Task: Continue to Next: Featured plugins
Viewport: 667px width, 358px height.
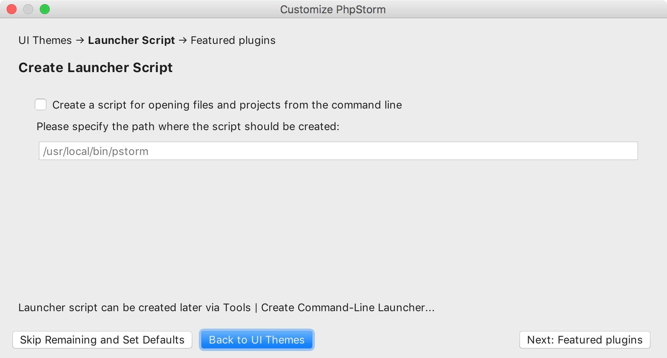Action: click(585, 340)
